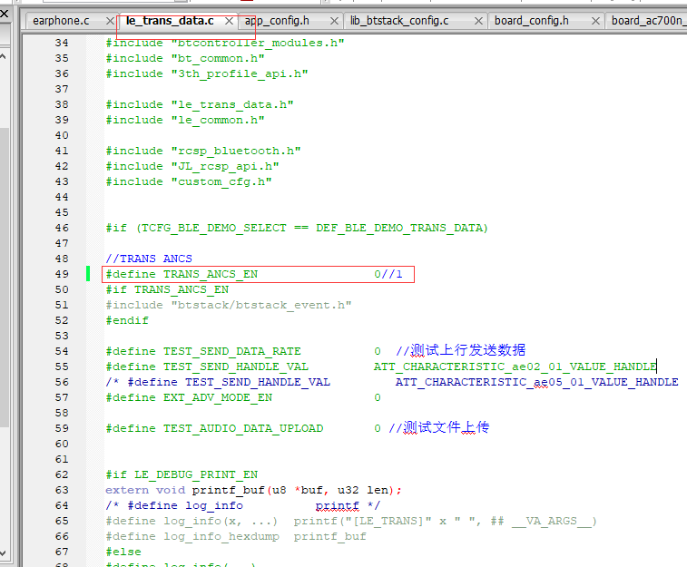Click ATT_CHARACTERISTIC_ae02_01_VALUE_HANDLE
687x567 pixels.
coord(515,367)
